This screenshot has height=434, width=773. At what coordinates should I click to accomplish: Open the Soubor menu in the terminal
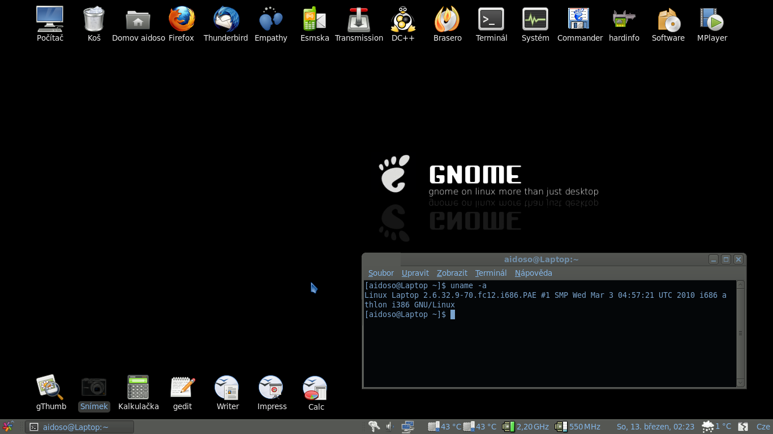click(381, 273)
